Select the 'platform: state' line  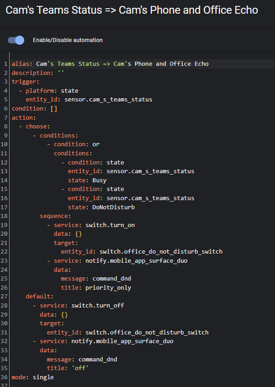click(49, 91)
